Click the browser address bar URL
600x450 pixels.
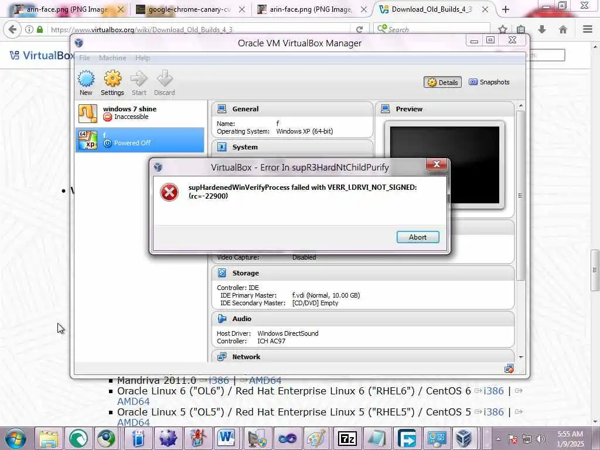click(142, 29)
